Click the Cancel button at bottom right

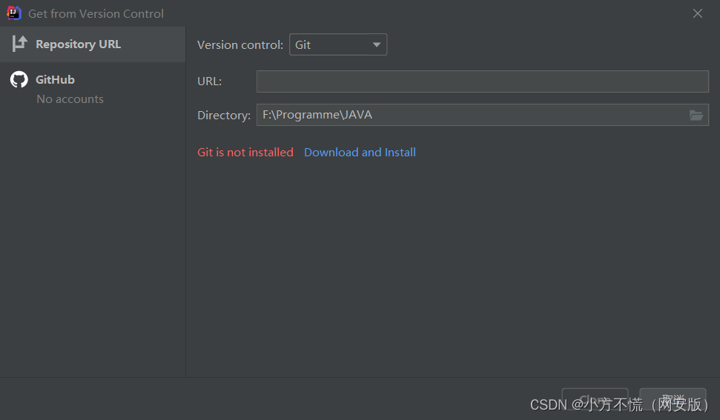point(673,399)
